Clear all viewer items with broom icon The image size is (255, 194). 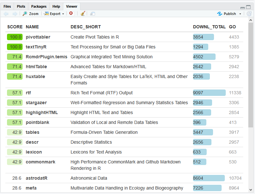[x=83, y=13]
